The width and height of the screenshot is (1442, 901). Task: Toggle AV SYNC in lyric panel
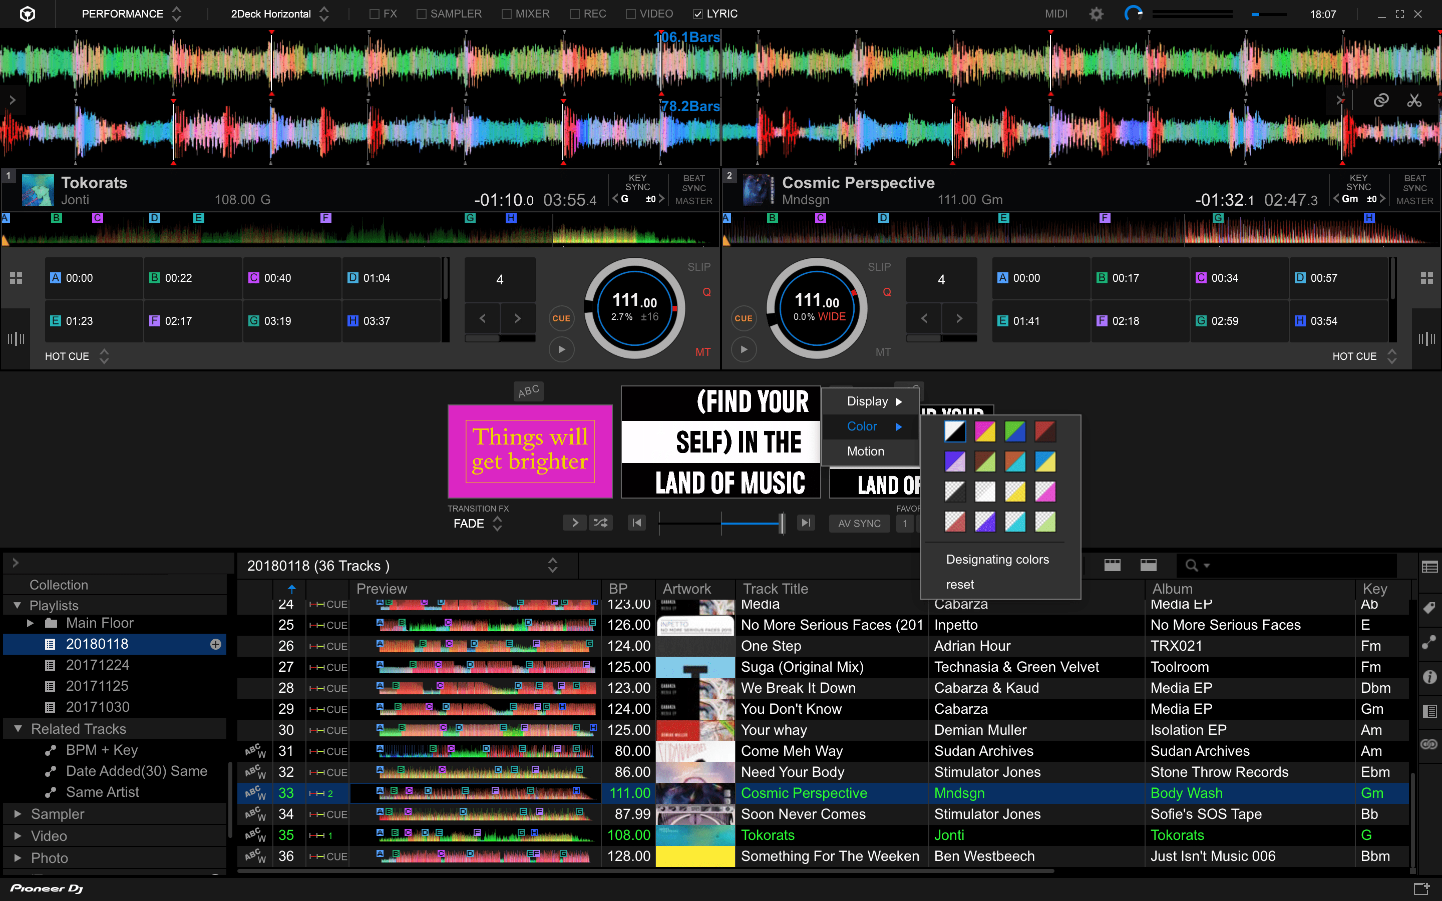(x=859, y=523)
